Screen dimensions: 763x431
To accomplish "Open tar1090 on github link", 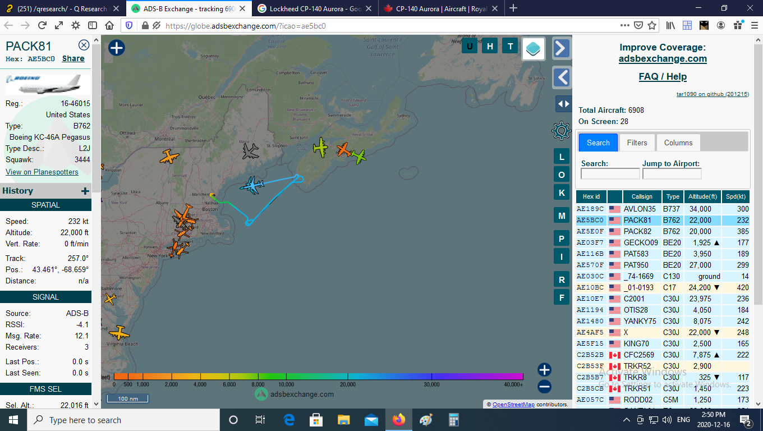I will (713, 94).
